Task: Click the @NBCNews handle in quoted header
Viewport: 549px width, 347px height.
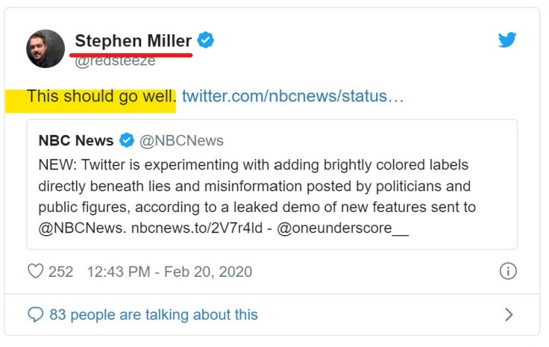Action: (181, 140)
